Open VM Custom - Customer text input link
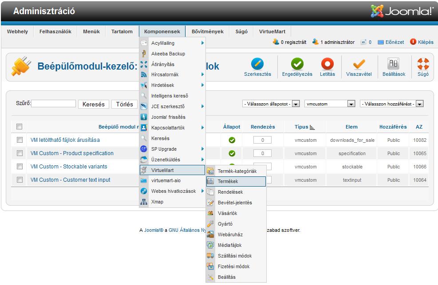Image resolution: width=438 pixels, height=285 pixels. pos(71,180)
